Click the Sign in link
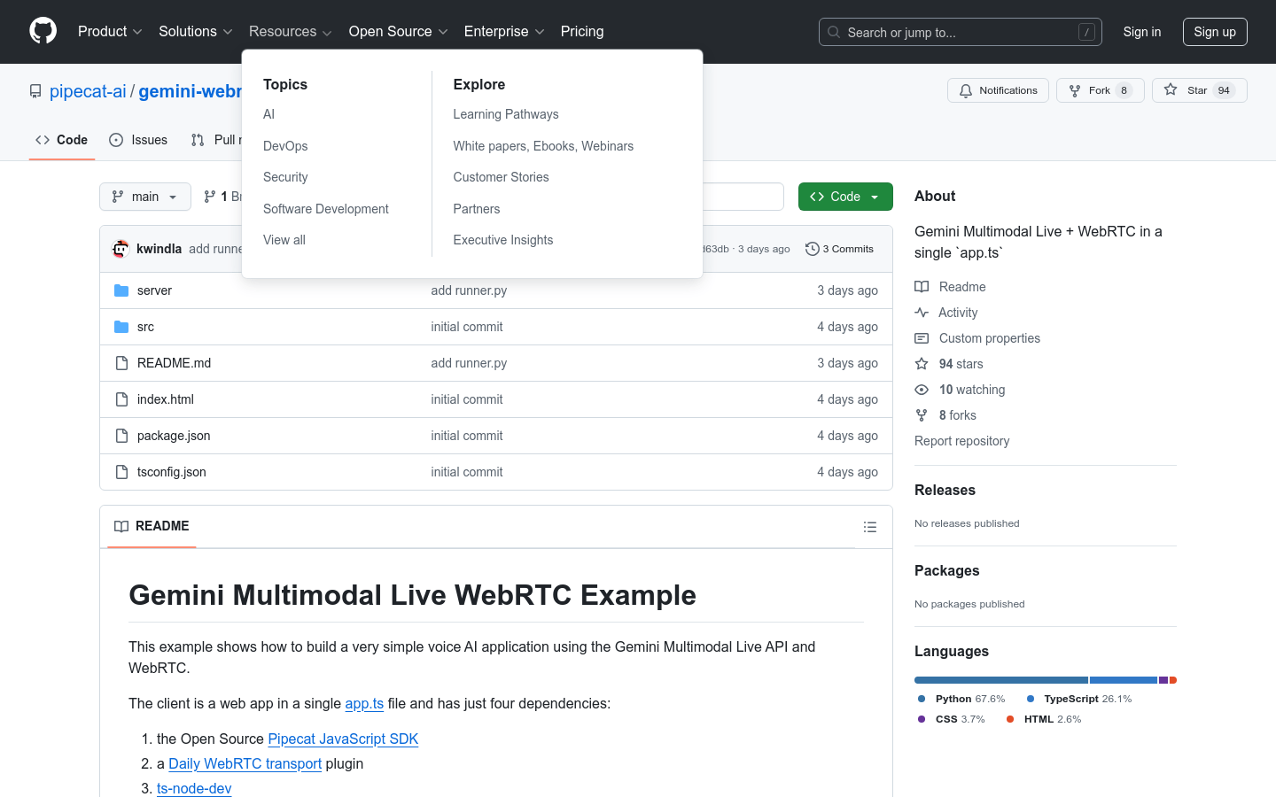The width and height of the screenshot is (1276, 797). pos(1142,32)
